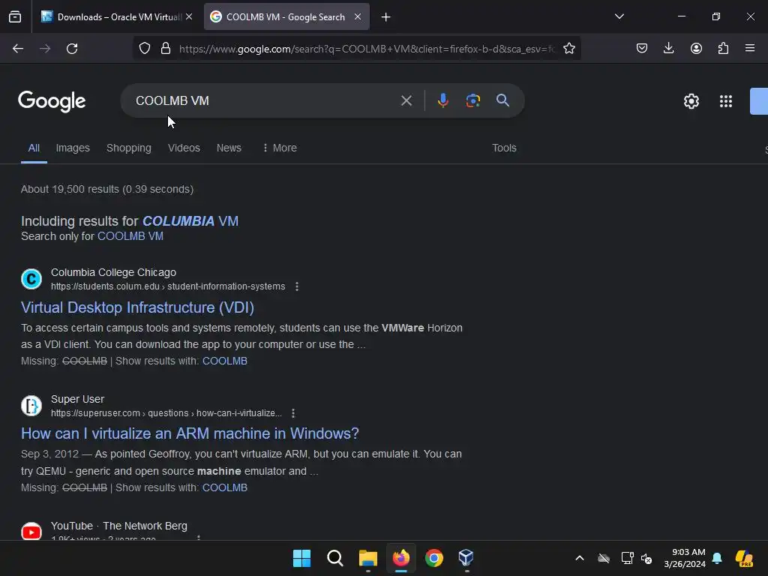The height and width of the screenshot is (576, 768).
Task: Open Copilot preview icon in taskbar
Action: coord(744,558)
